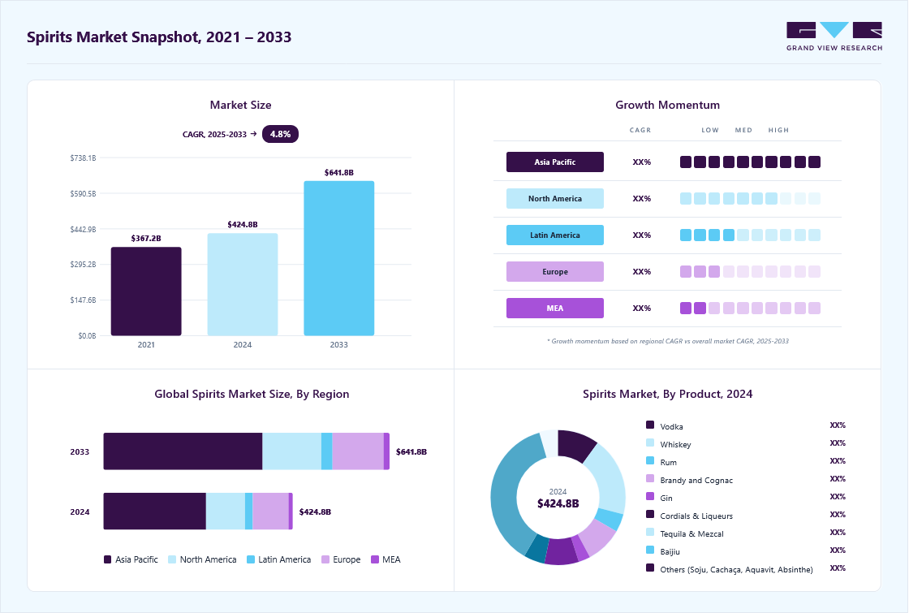Click the Europe momentum level indicator

(x=750, y=271)
